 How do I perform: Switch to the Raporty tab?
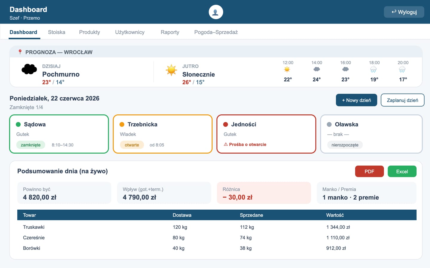[170, 32]
